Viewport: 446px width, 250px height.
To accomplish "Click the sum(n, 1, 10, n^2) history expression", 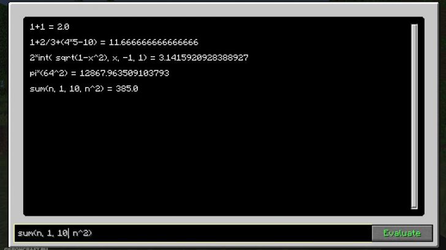I will [x=67, y=89].
